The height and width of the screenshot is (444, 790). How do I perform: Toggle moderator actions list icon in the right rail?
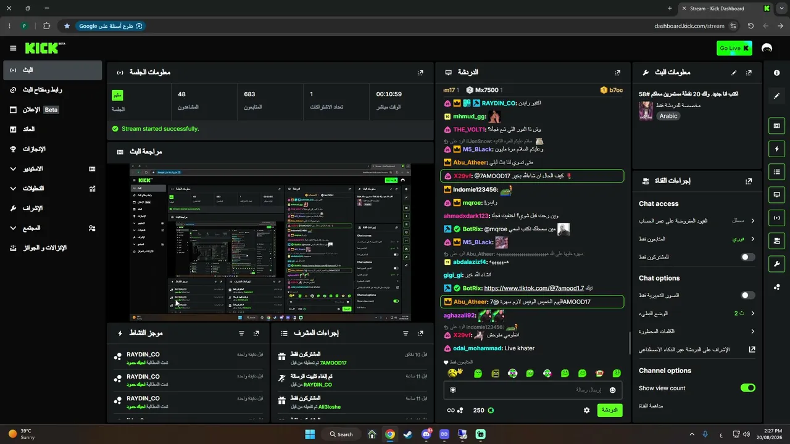[777, 171]
